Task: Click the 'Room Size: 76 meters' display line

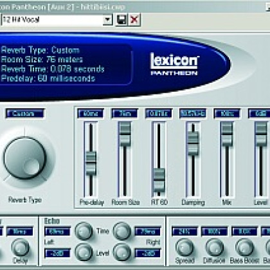Action: [42, 59]
